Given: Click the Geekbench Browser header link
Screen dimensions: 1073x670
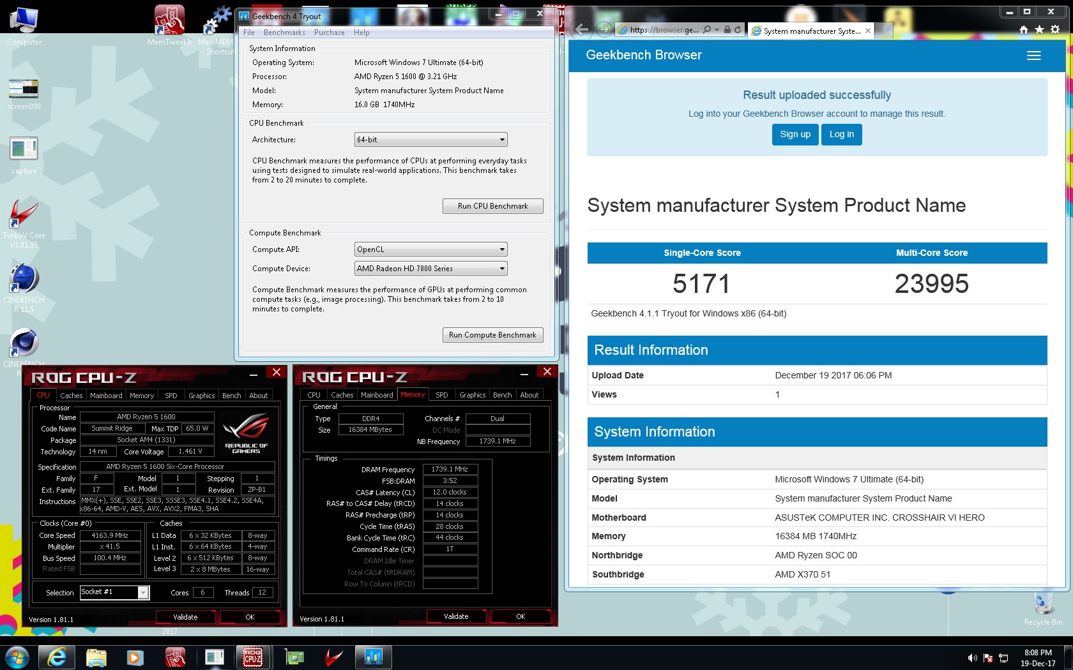Looking at the screenshot, I should click(643, 56).
